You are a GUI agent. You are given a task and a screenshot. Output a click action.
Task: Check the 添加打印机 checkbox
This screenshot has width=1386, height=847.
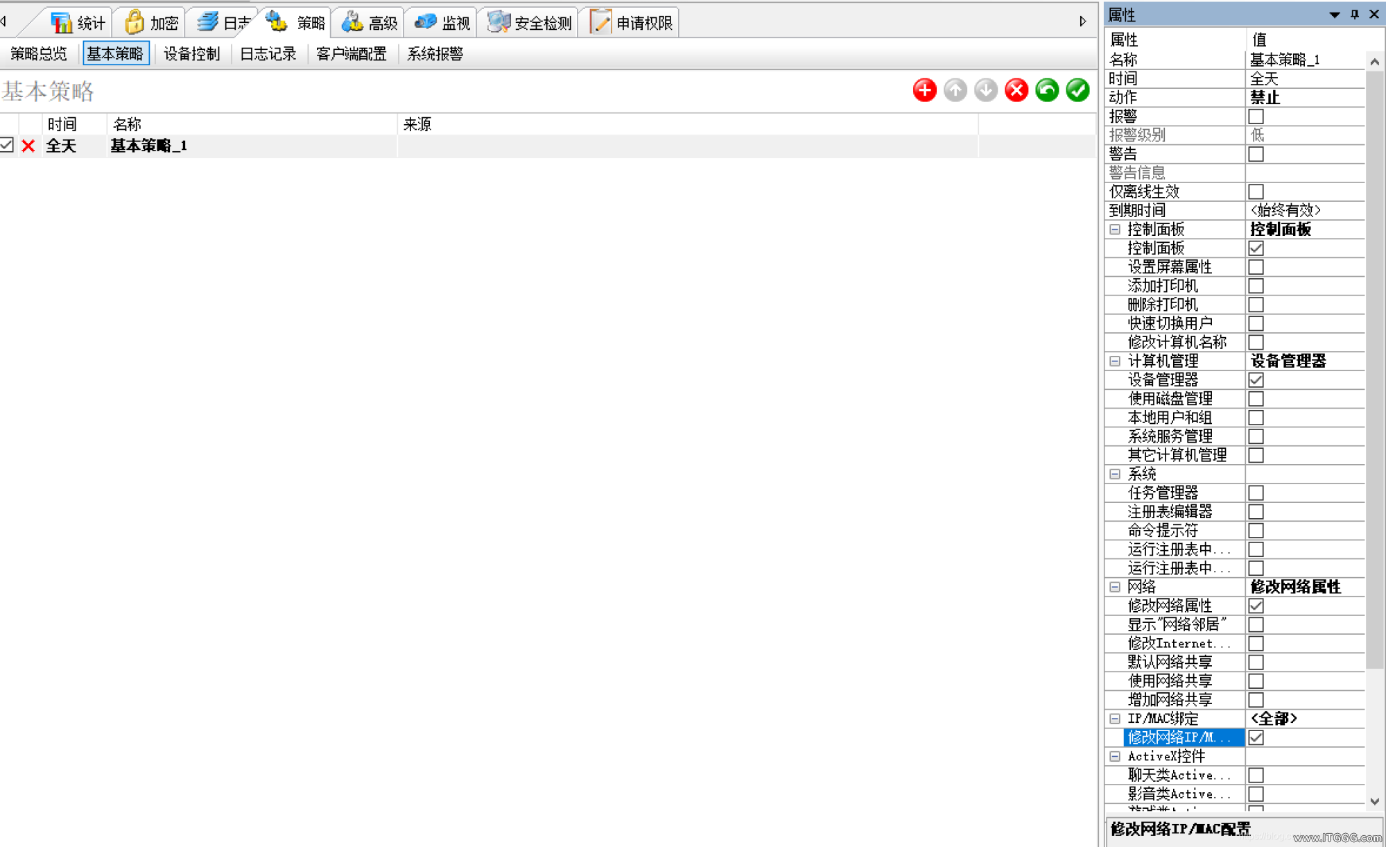click(x=1256, y=285)
